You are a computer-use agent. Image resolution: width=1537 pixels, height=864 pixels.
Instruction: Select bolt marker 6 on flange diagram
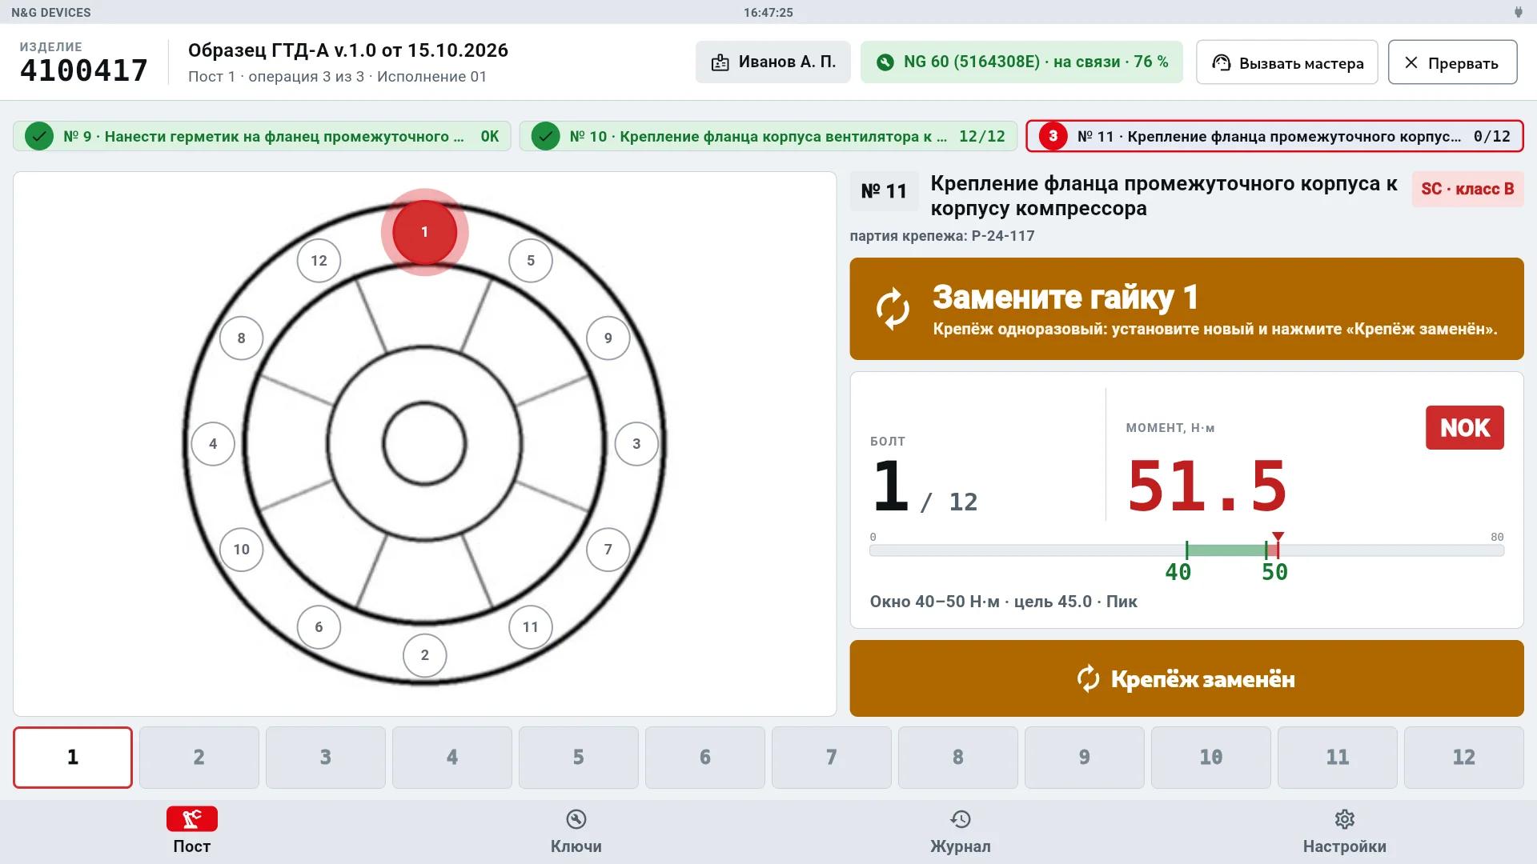click(x=319, y=627)
